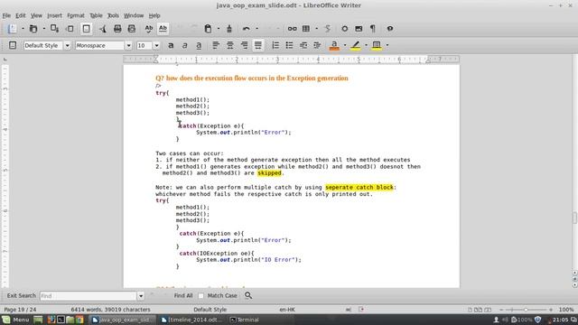Click the Exit Search button
The image size is (578, 325).
[21, 295]
